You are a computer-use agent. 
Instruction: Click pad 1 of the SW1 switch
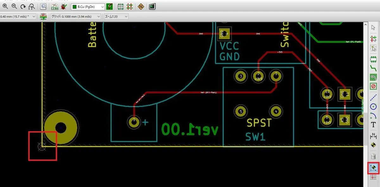[276, 76]
